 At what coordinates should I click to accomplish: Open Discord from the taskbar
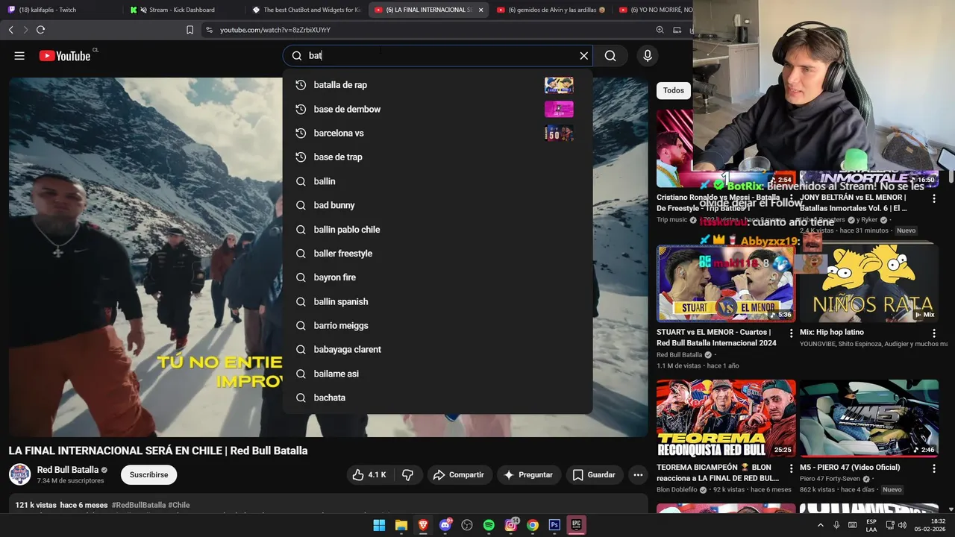(x=445, y=525)
